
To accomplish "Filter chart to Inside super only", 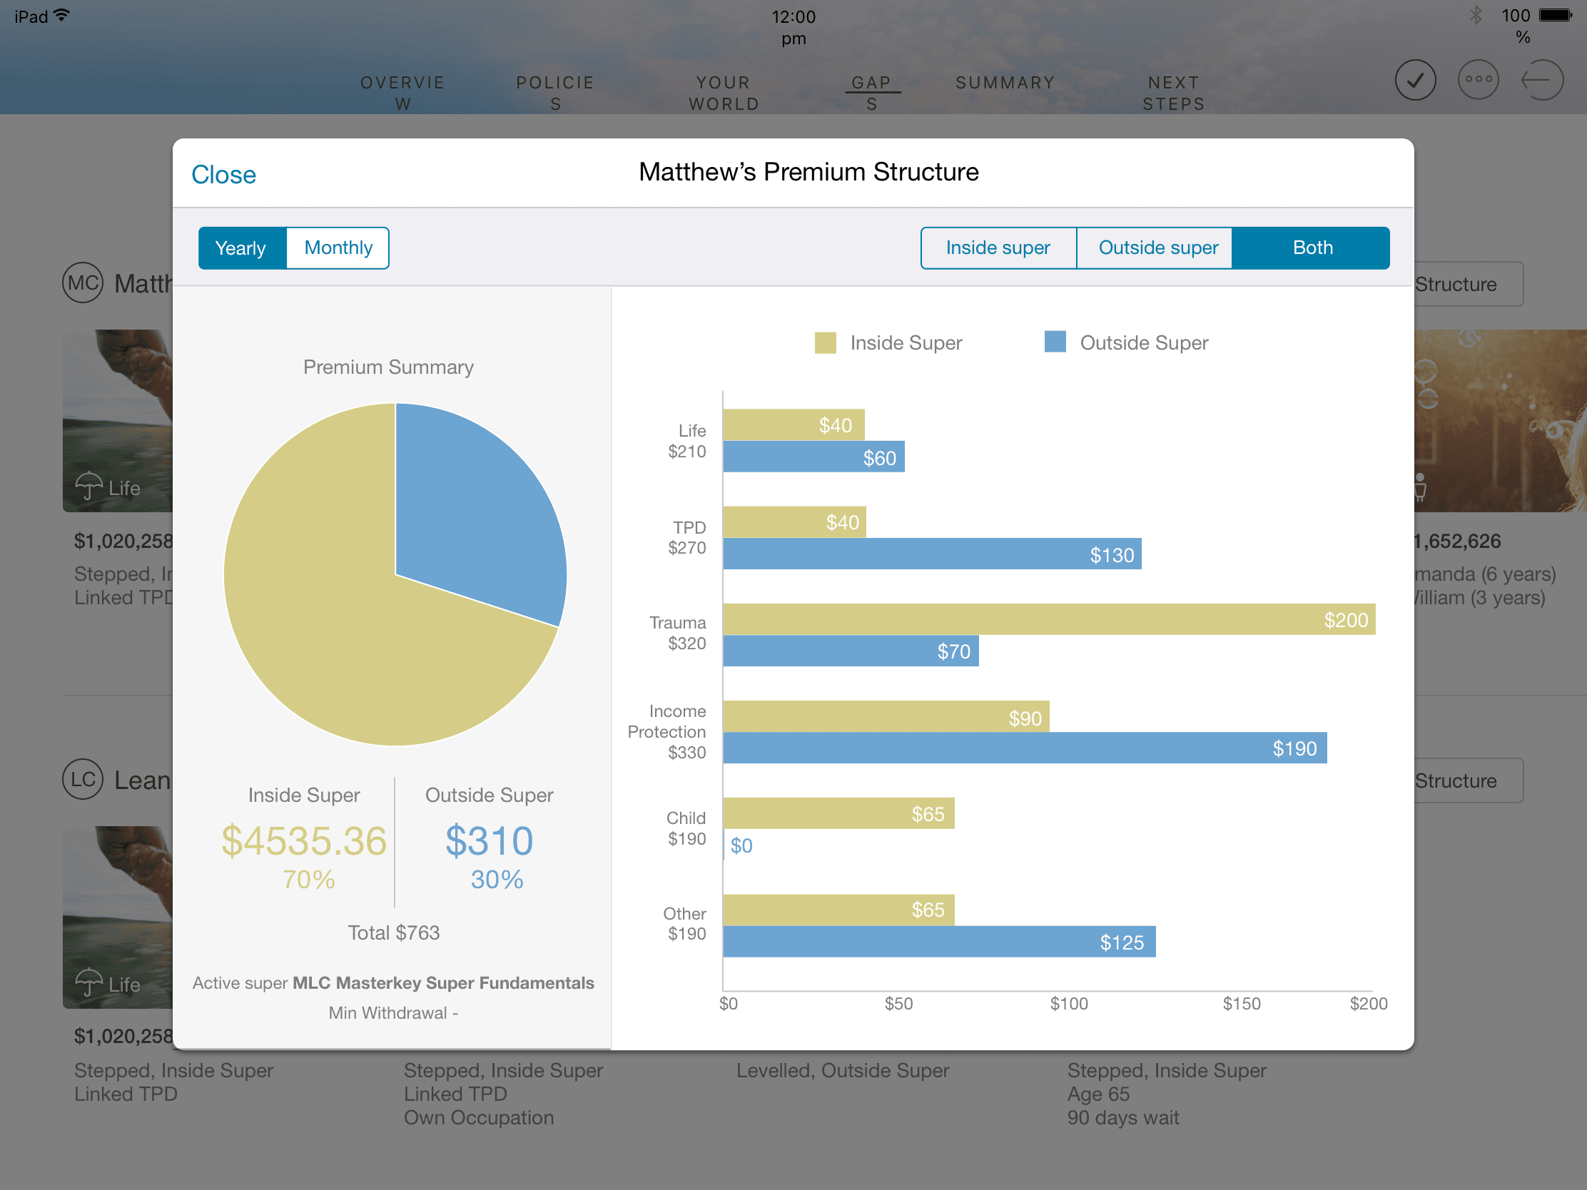I will (998, 248).
